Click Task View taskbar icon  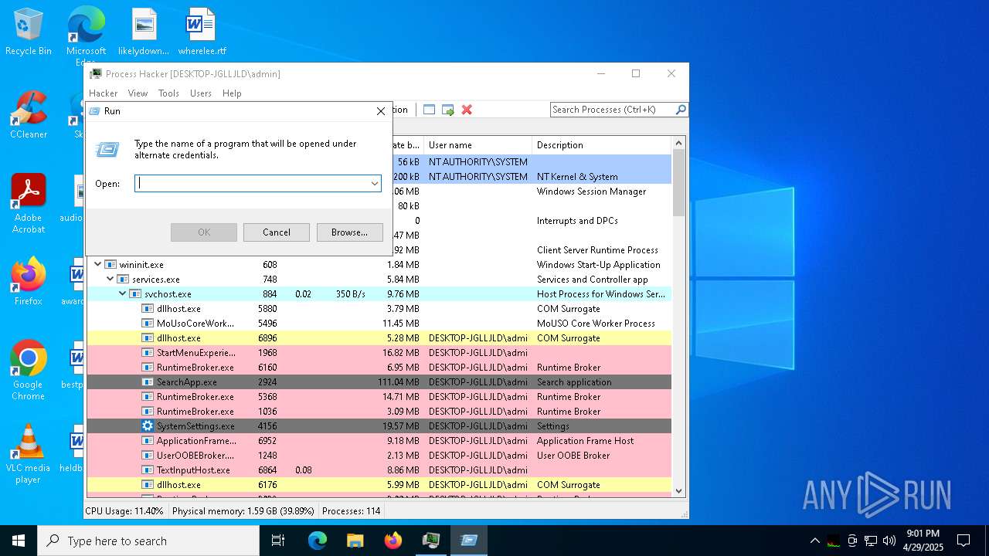[278, 541]
